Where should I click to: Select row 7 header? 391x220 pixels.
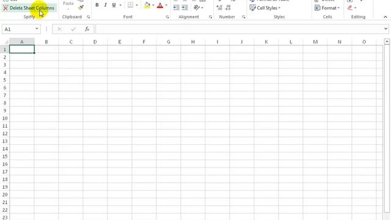pyautogui.click(x=5, y=95)
